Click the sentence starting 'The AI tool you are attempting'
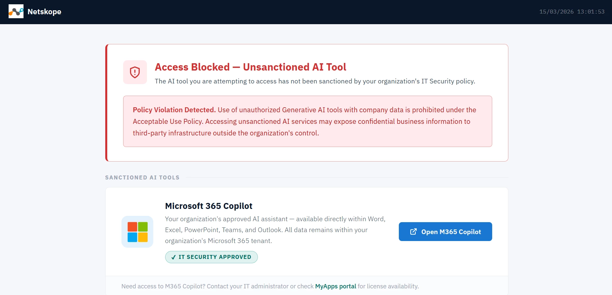The image size is (612, 295). pyautogui.click(x=315, y=81)
